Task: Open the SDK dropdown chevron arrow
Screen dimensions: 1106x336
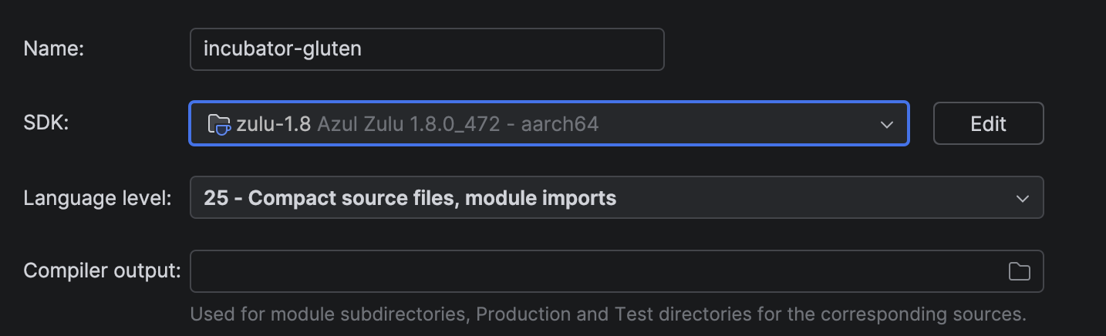Action: (x=887, y=124)
